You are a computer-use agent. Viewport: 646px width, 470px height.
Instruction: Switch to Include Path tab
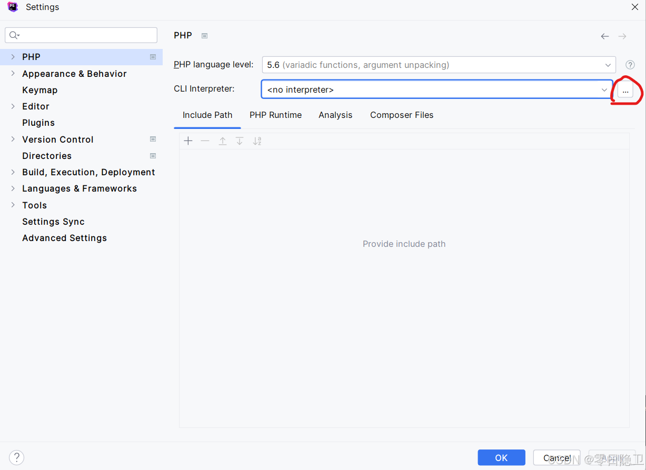pos(207,115)
